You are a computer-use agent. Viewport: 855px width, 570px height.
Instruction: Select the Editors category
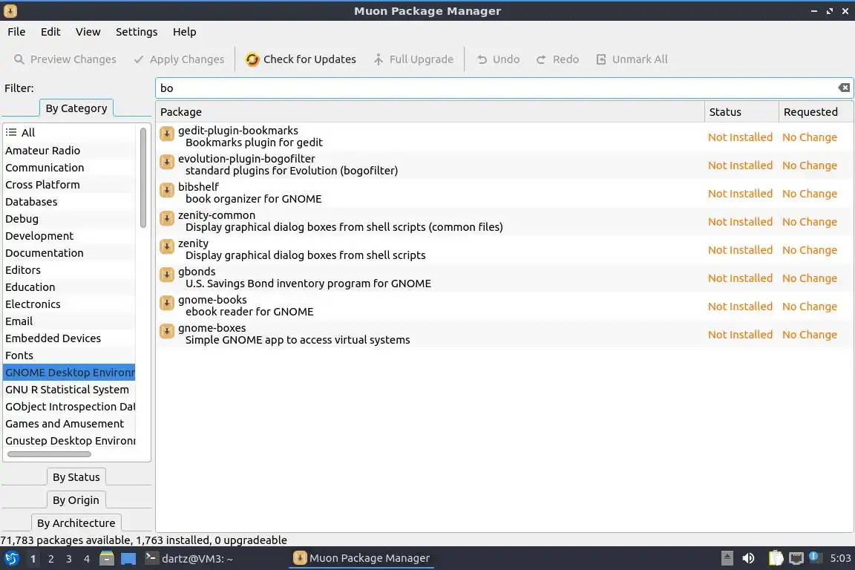coord(69,270)
